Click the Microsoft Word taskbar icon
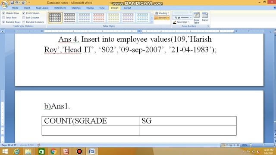 click(x=92, y=151)
